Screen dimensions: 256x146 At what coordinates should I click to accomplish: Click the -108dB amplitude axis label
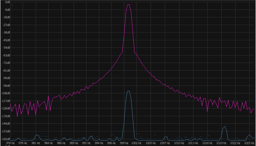coord(6,93)
